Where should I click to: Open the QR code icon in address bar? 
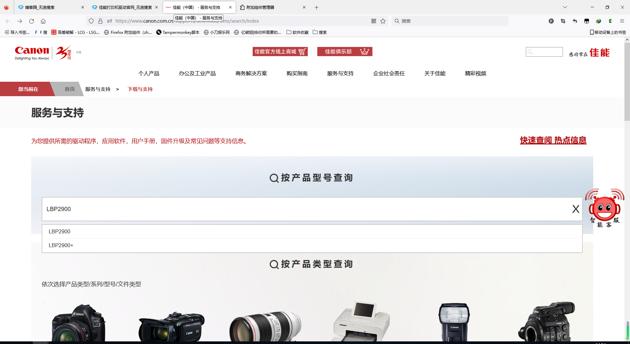(374, 21)
